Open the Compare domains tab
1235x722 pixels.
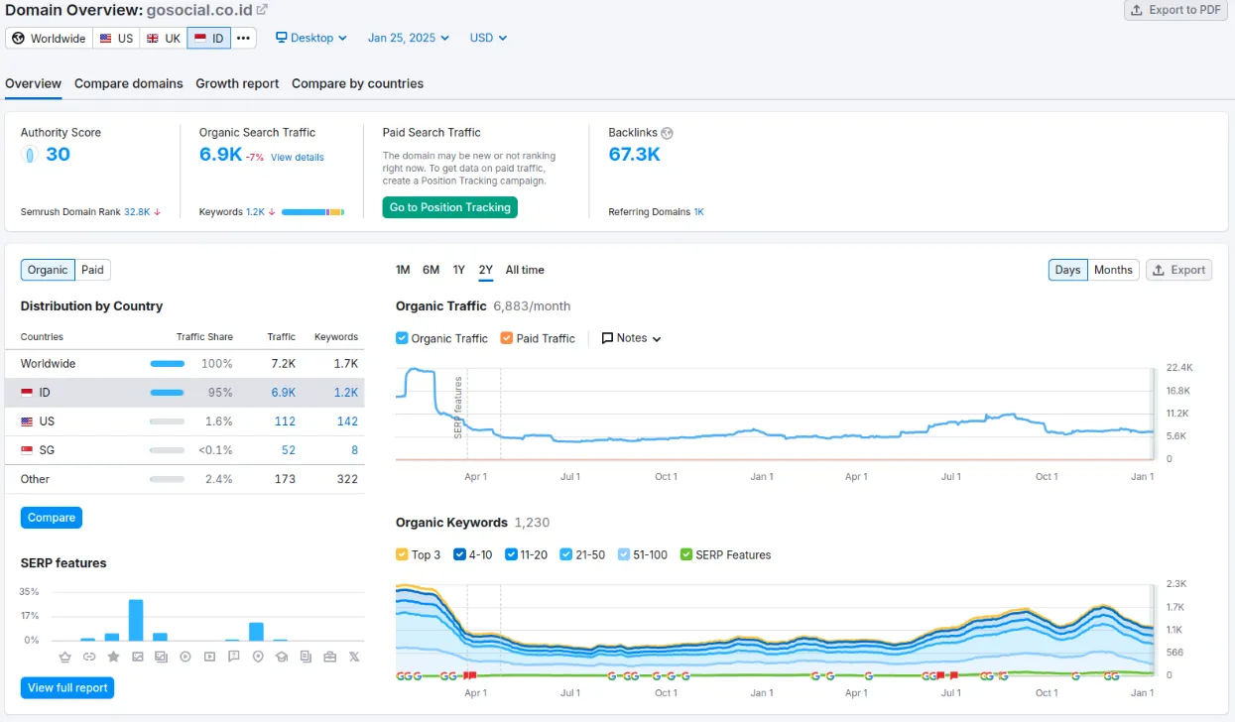point(129,83)
